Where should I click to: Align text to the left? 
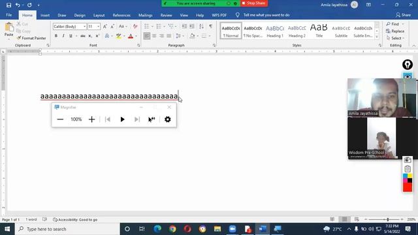coord(147,36)
